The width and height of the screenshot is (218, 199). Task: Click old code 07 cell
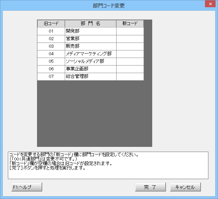click(51, 77)
